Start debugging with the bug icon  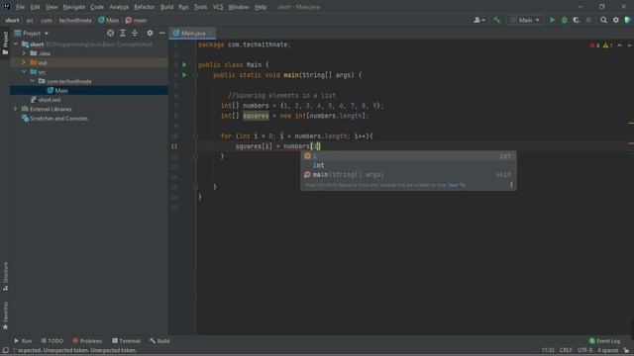(x=564, y=20)
